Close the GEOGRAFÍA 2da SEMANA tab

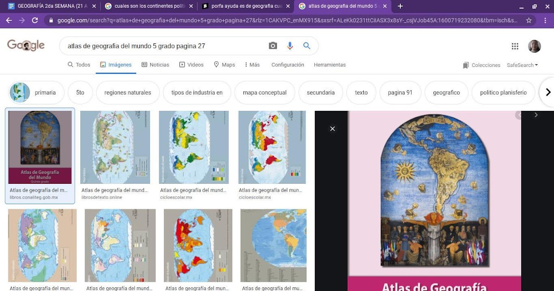94,6
